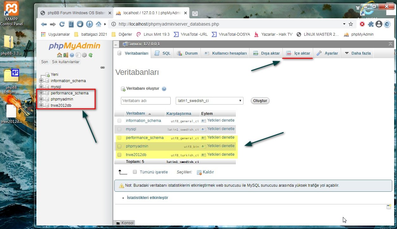Open the Kullanıcı hesapları tab
The height and width of the screenshot is (229, 397).
(x=225, y=53)
